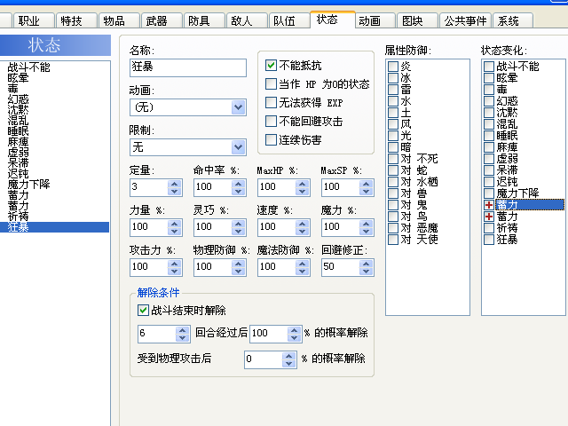This screenshot has height=426, width=568.
Task: Select 混乱 in the state list
Action: (x=18, y=121)
